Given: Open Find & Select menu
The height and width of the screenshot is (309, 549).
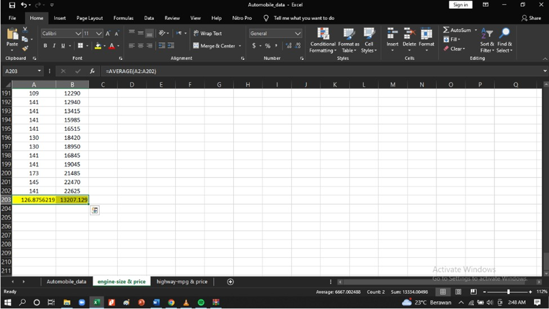Looking at the screenshot, I should click(x=505, y=41).
